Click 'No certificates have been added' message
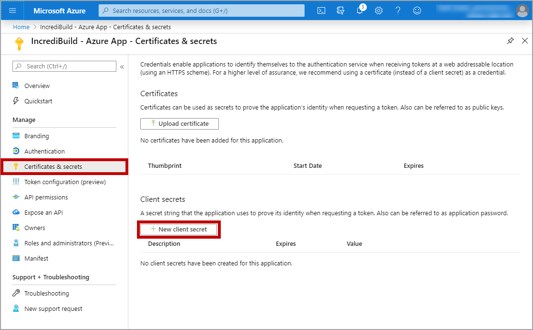The image size is (533, 330). coord(212,140)
